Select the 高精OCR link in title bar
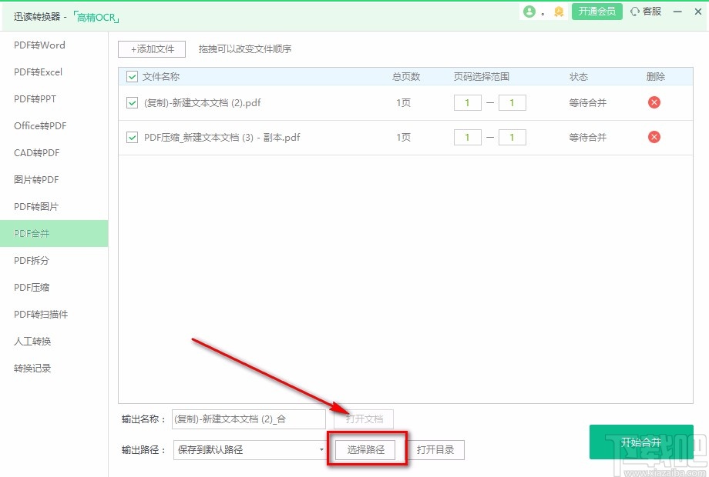709x477 pixels. [x=95, y=16]
